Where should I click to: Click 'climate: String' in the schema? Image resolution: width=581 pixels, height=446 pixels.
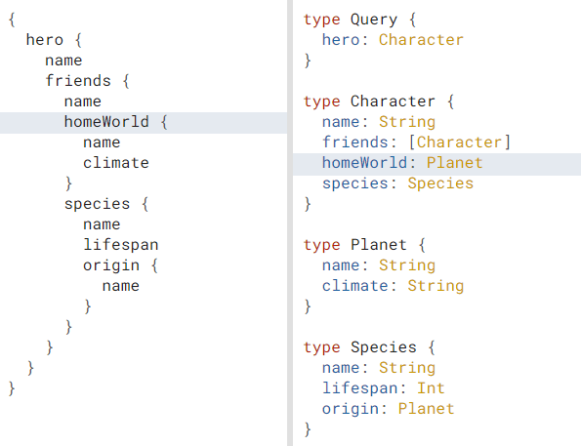[x=393, y=286]
